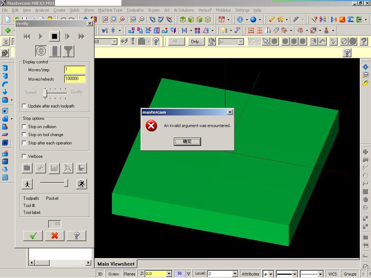Click the rewind to start button in Verify
Screen dimensions: 371x278
[x=27, y=37]
